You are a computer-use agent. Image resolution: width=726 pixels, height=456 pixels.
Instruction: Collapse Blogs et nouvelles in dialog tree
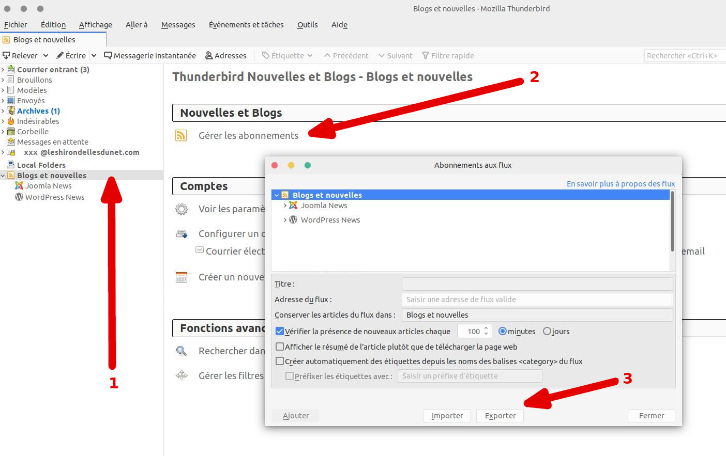[277, 195]
